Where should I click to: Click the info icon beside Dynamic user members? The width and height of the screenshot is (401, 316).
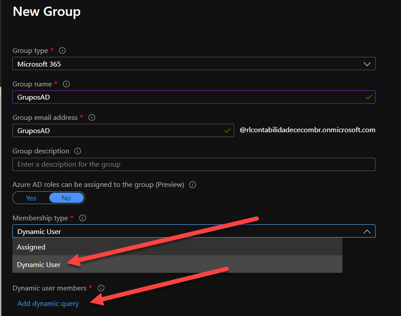click(x=101, y=288)
